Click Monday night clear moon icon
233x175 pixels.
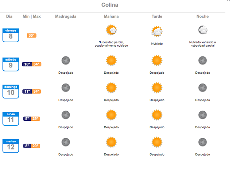click(202, 115)
